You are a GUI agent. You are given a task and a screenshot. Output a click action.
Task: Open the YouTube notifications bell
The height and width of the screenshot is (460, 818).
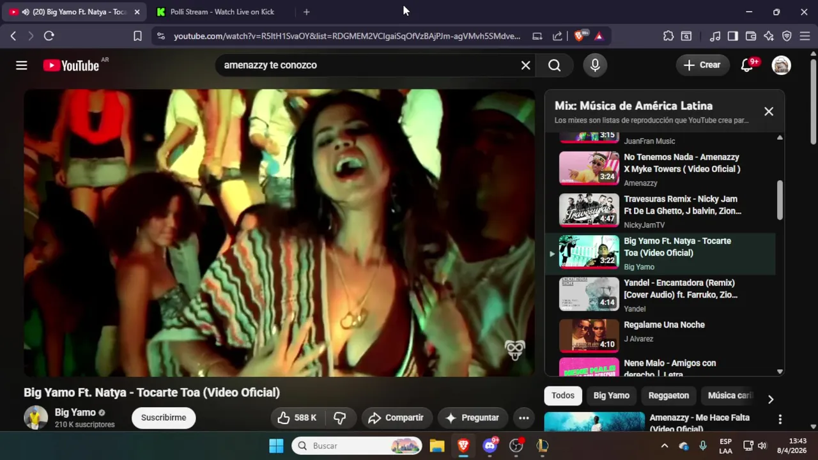[747, 65]
